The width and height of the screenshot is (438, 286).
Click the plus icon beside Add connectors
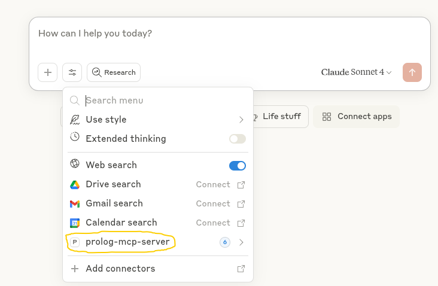(x=75, y=269)
